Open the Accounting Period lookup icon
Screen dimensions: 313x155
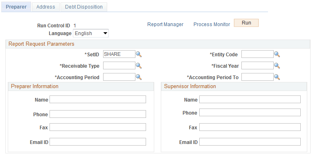coord(139,77)
